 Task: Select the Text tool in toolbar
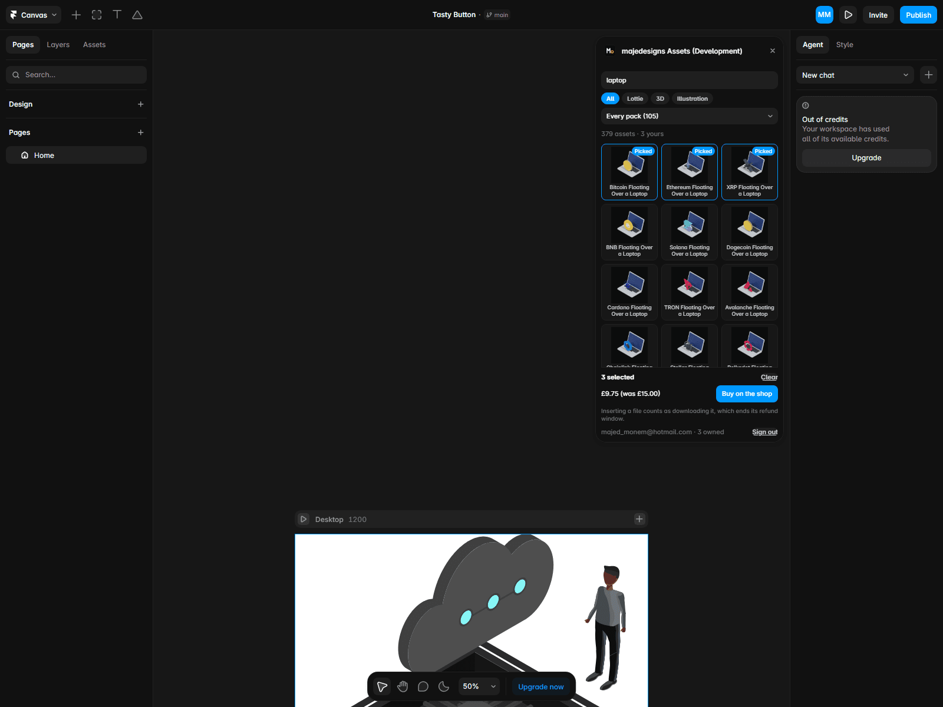[x=117, y=15]
